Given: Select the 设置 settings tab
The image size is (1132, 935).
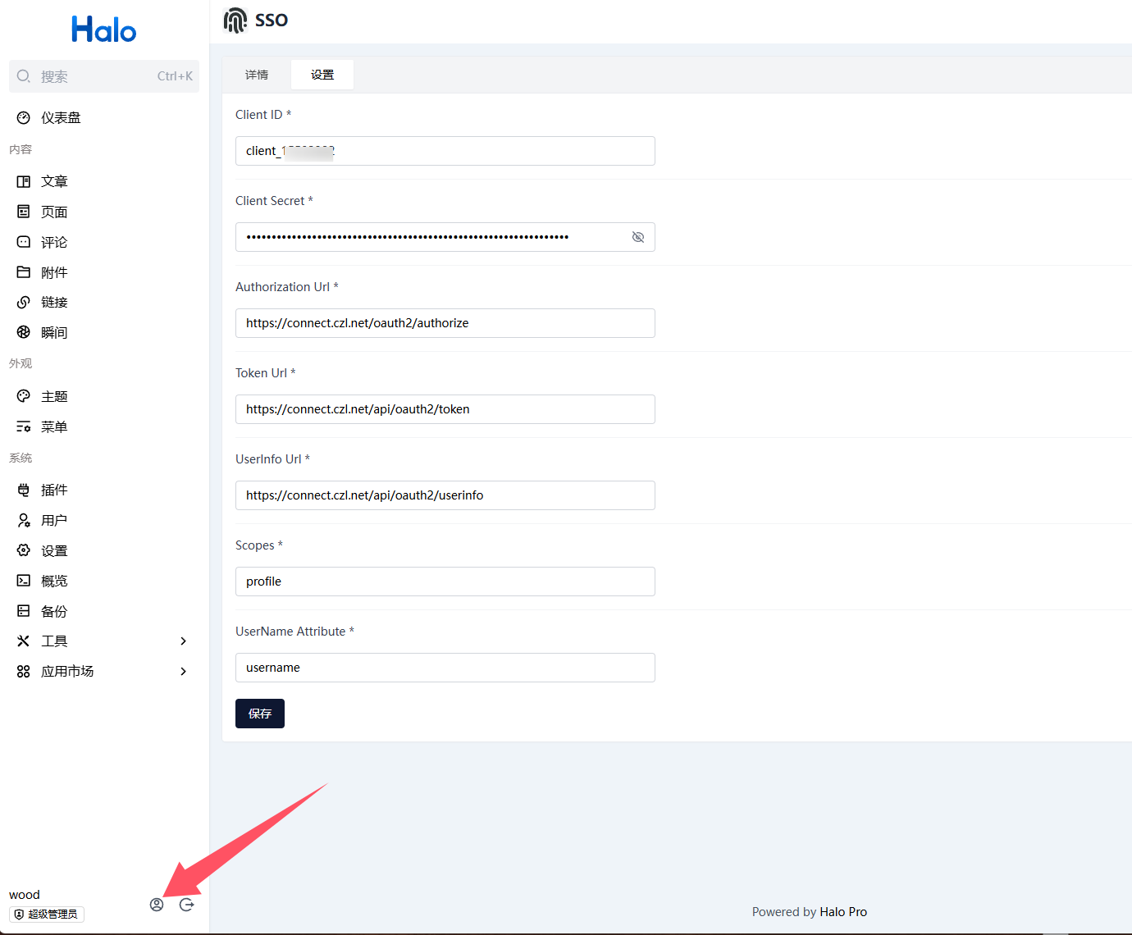Looking at the screenshot, I should click(x=322, y=75).
